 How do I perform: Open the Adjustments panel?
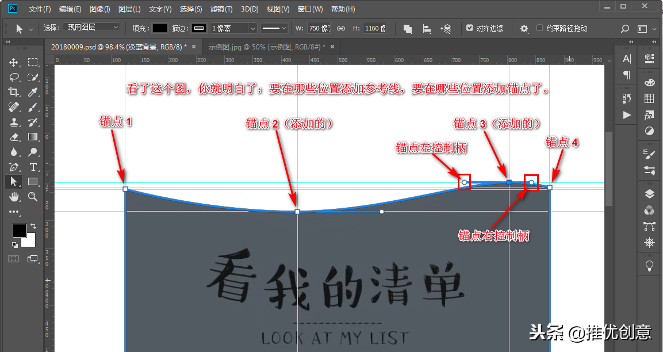(x=649, y=131)
